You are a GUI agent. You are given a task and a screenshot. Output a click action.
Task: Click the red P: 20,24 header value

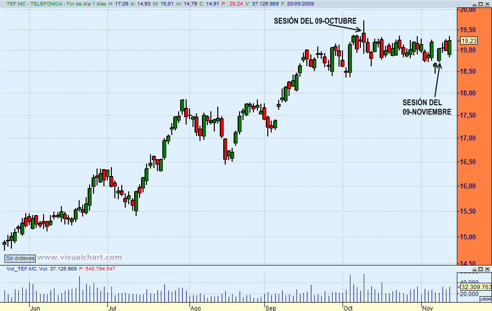(232, 4)
